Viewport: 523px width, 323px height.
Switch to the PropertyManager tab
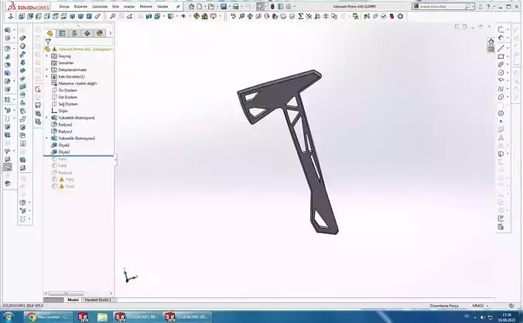click(63, 33)
